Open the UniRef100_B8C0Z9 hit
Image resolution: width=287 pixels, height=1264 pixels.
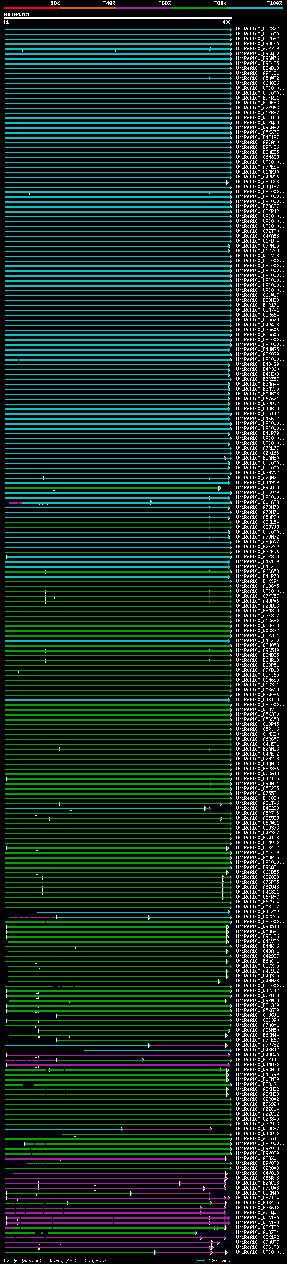pos(257,493)
